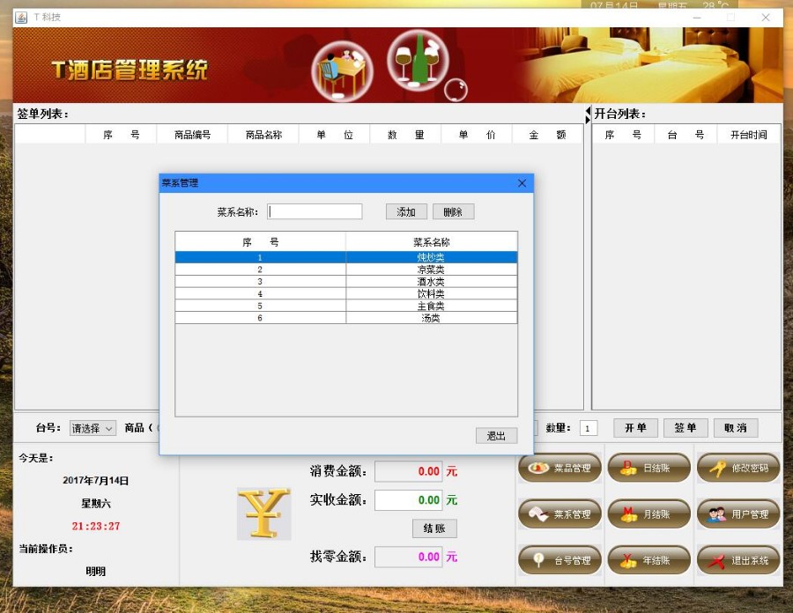Click 开台时间 column header
793x613 pixels.
[x=748, y=135]
